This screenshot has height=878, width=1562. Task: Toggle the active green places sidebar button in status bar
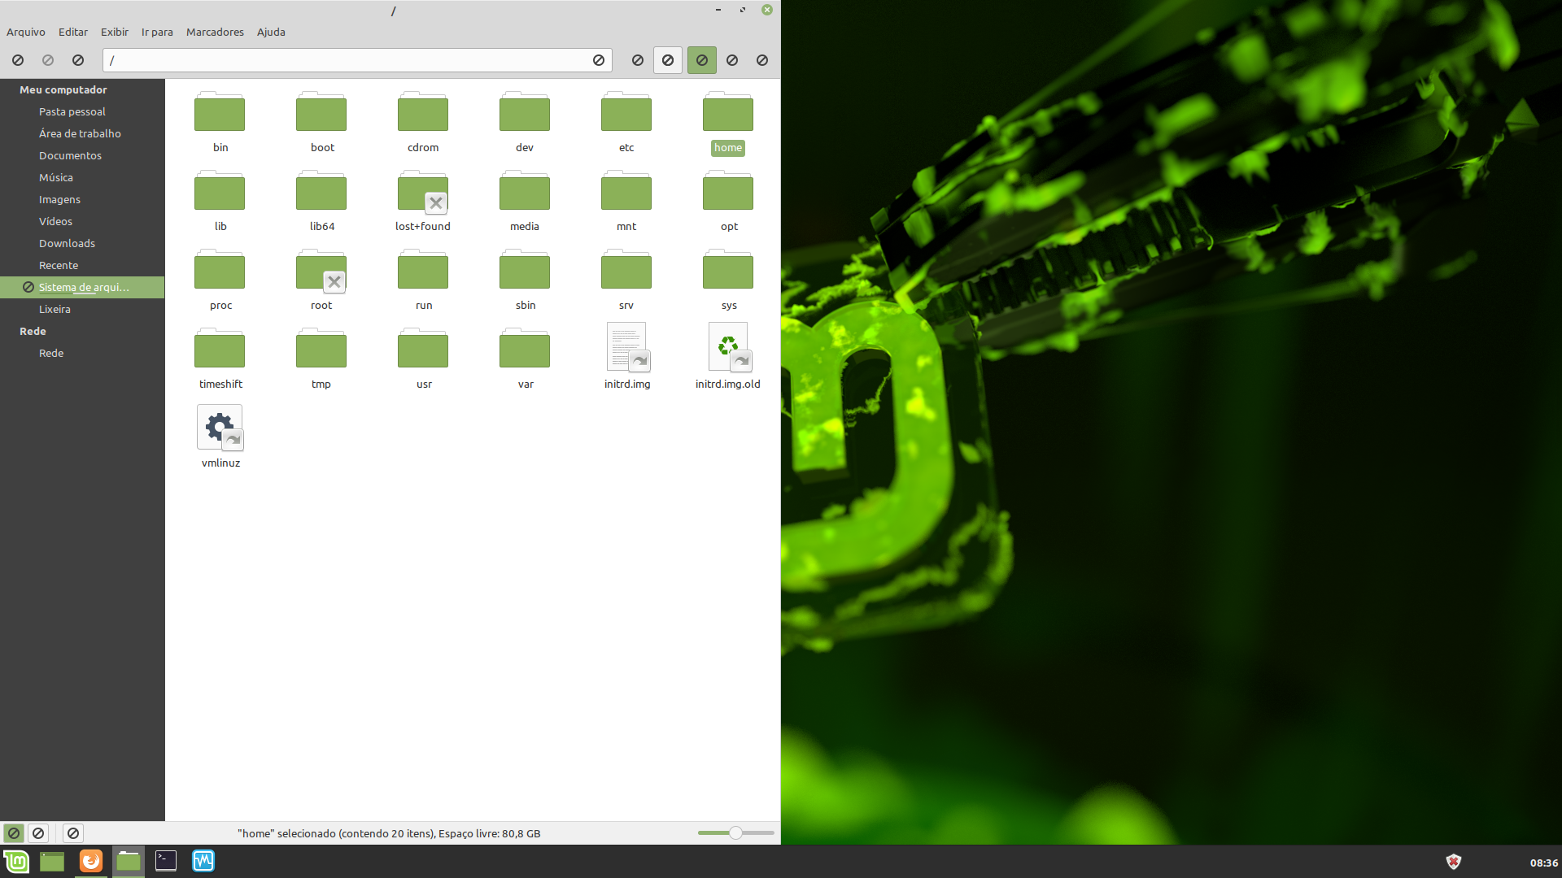pos(14,833)
